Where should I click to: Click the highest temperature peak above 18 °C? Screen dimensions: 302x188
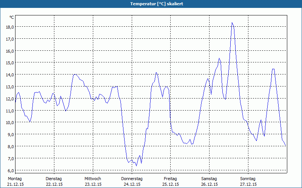(232, 23)
